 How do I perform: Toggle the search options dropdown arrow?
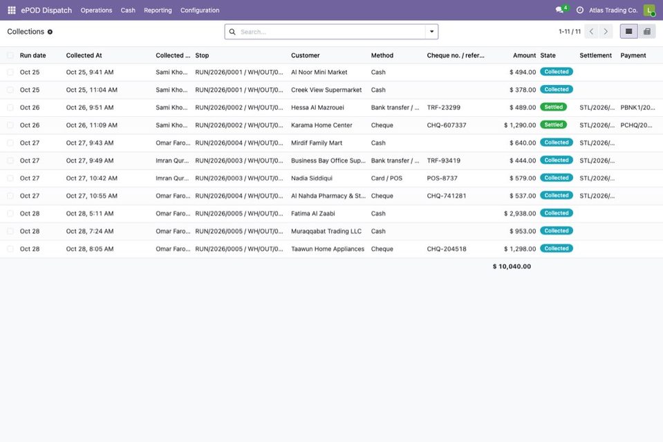[431, 32]
